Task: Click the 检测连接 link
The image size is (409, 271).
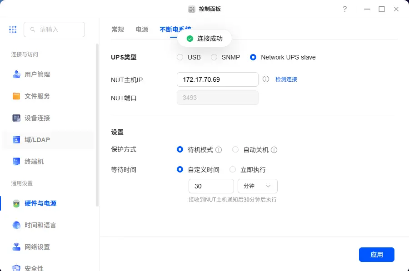Action: point(286,79)
